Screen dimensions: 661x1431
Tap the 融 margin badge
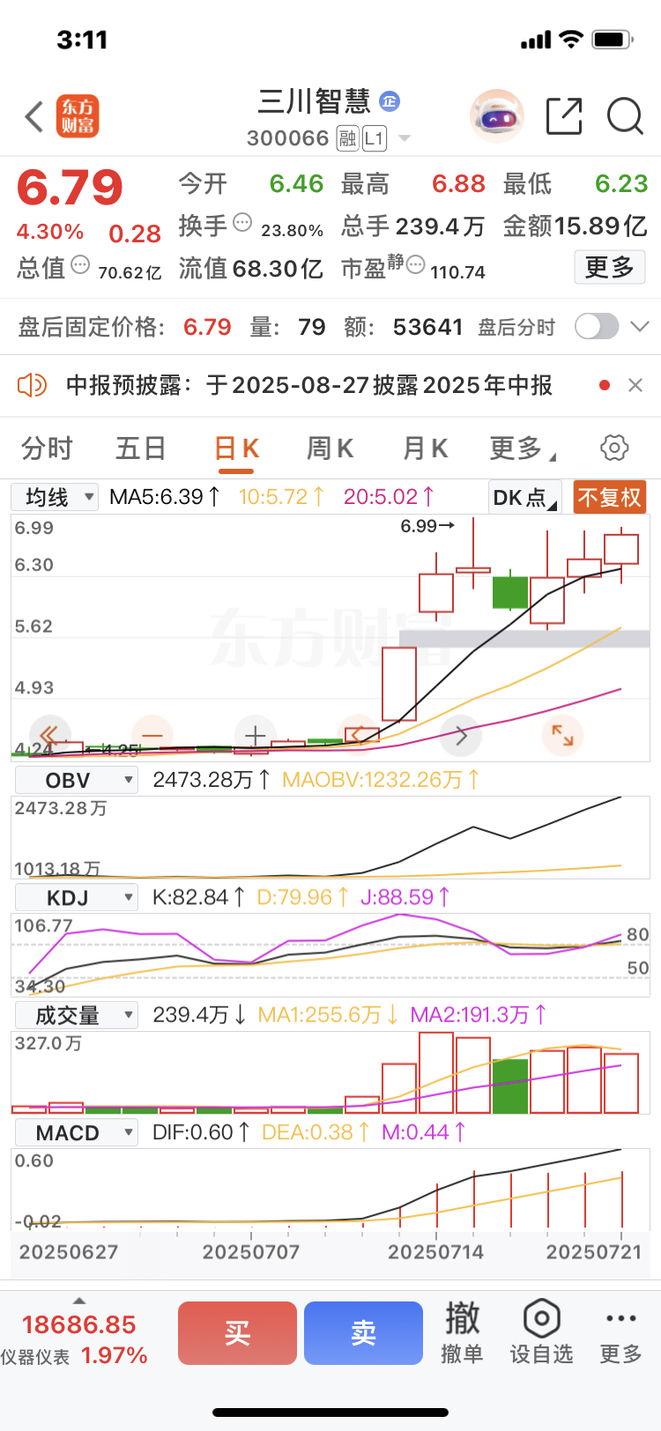point(347,138)
